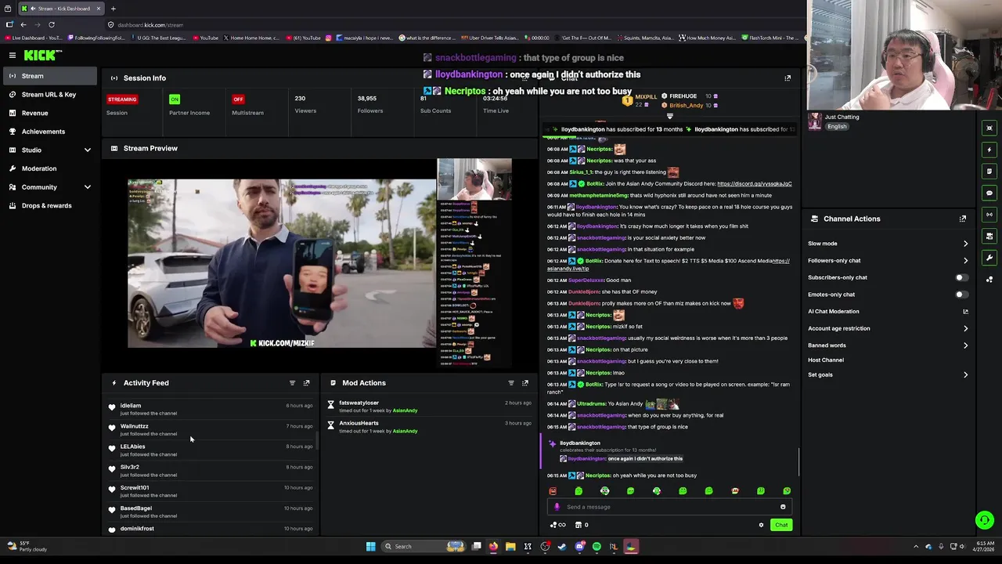Open chat settings gear icon
Screen dimensions: 1002x564
(761, 525)
